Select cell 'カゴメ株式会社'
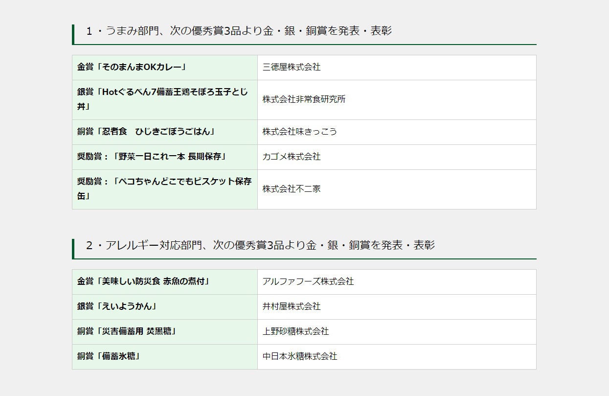 397,157
